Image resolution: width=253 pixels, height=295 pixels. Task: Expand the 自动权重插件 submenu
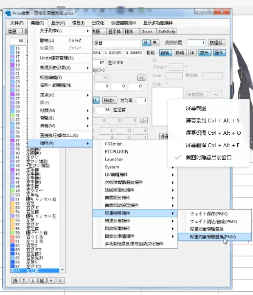tap(135, 228)
